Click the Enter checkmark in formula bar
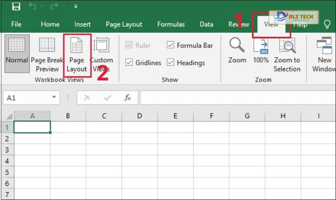 [x=108, y=98]
